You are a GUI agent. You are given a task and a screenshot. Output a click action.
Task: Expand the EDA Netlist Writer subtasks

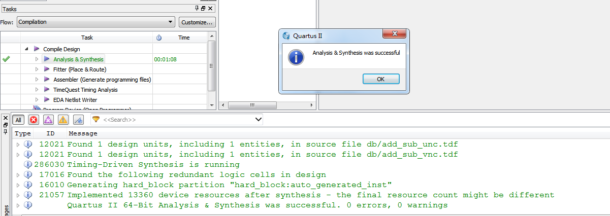coord(37,100)
